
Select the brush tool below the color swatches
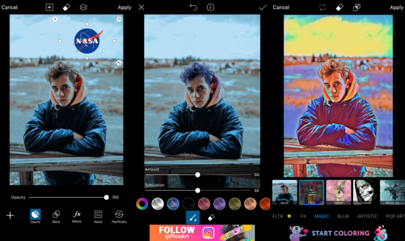[193, 217]
